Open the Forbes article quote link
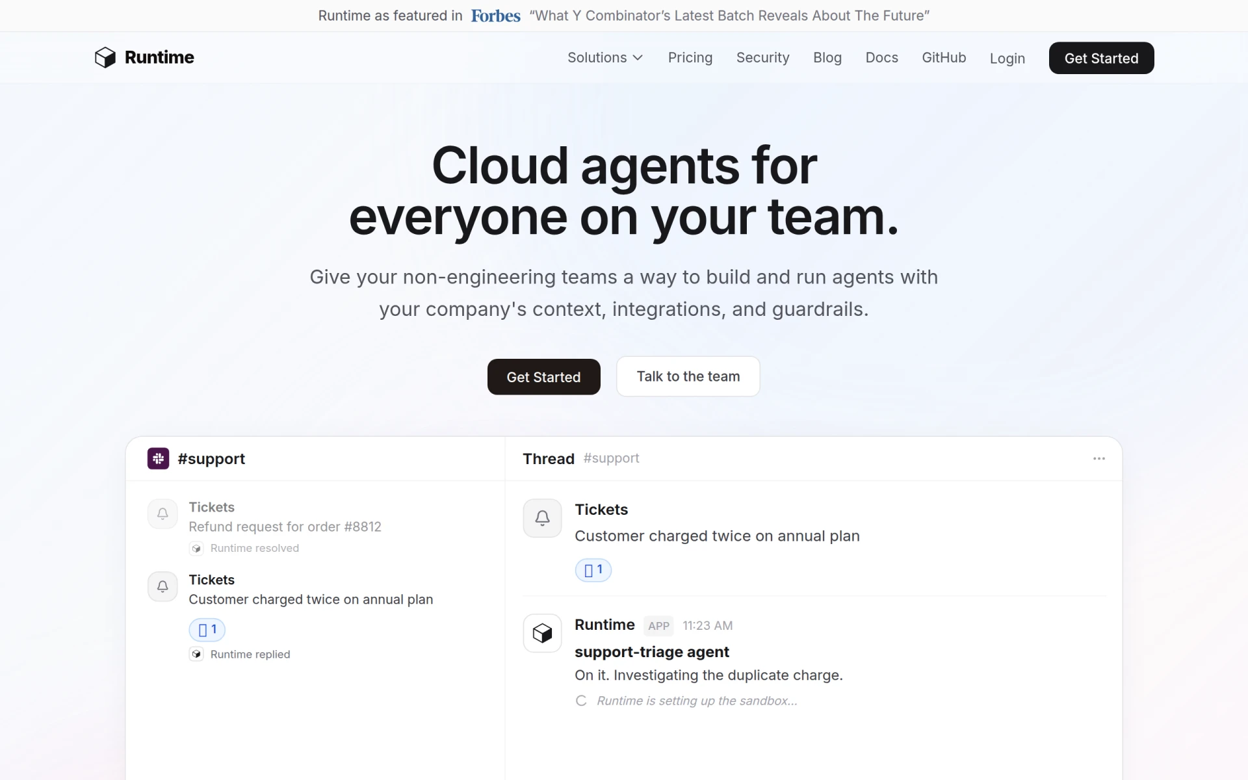 point(729,16)
